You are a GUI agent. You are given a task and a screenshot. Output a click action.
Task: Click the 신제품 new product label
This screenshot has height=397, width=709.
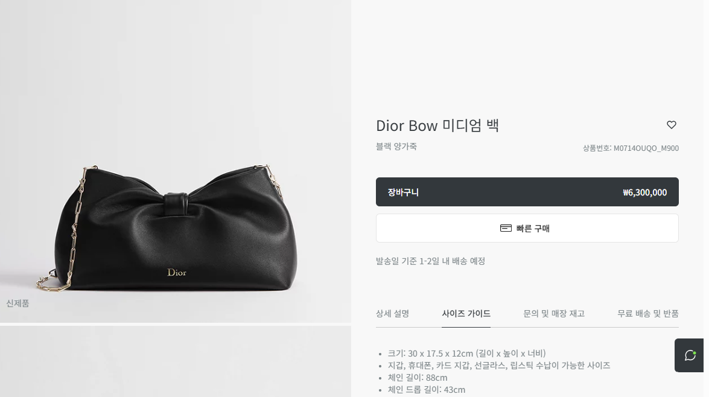coord(17,303)
